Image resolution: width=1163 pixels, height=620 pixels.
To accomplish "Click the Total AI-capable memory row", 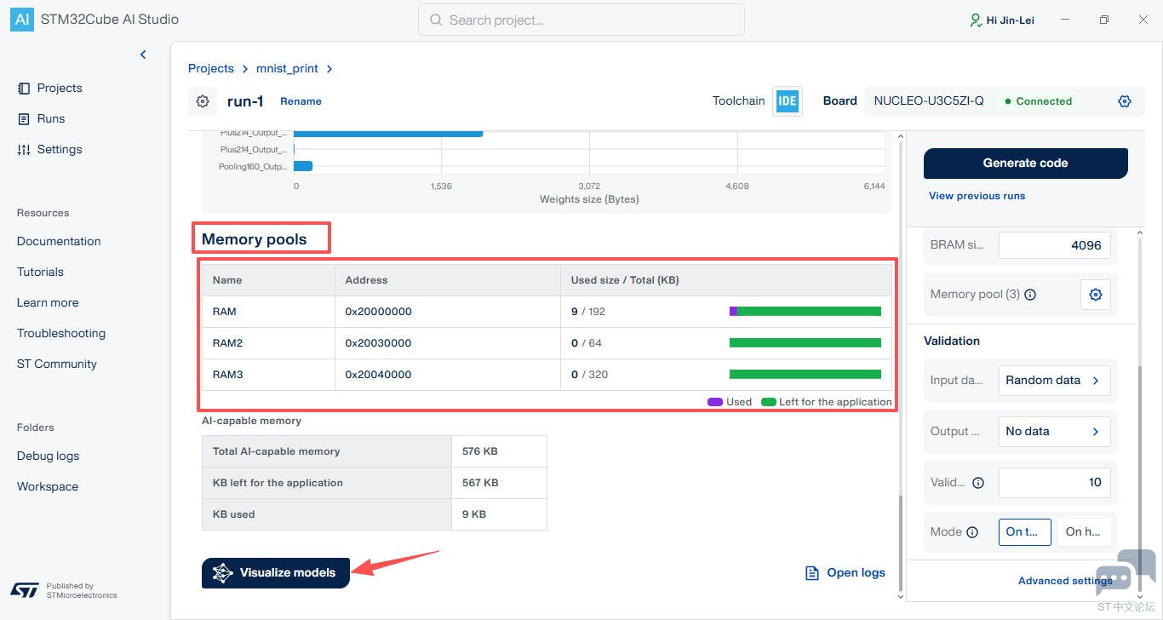I will point(375,451).
